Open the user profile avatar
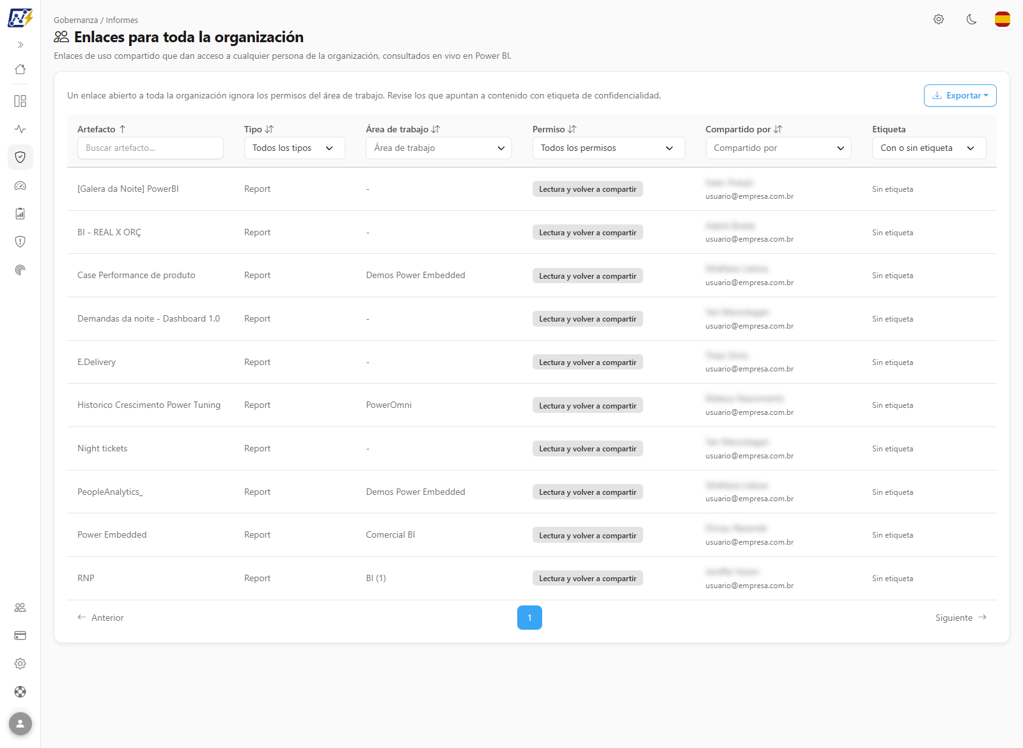The image size is (1023, 748). point(20,724)
